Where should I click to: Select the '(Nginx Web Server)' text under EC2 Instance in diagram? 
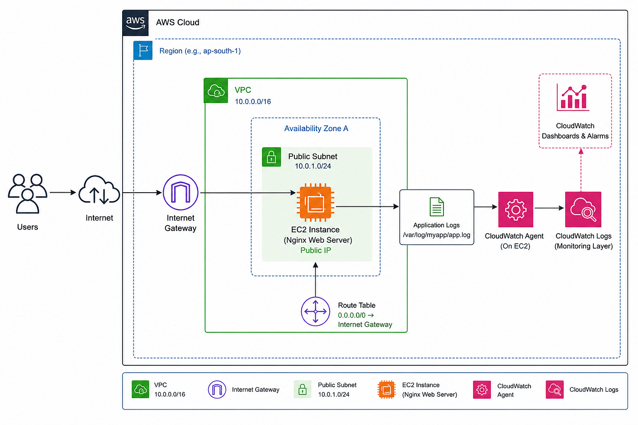[x=318, y=240]
